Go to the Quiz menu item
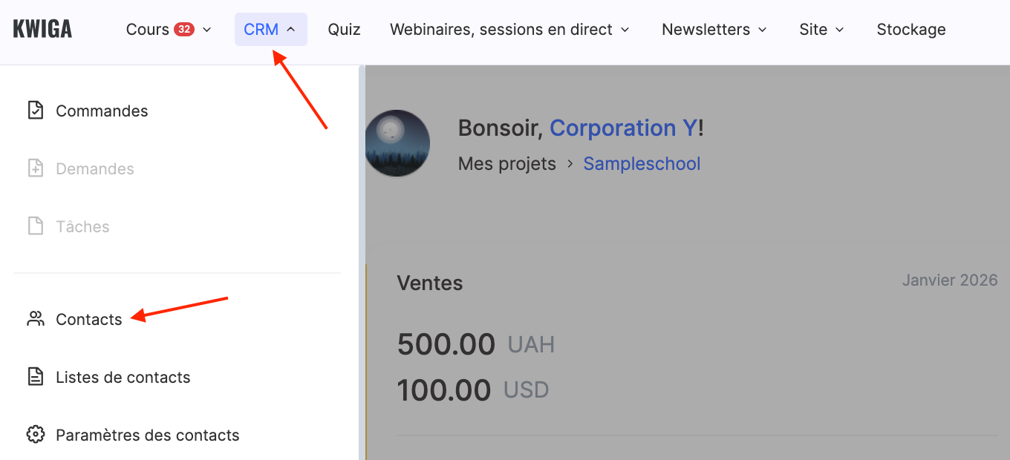 pos(344,30)
